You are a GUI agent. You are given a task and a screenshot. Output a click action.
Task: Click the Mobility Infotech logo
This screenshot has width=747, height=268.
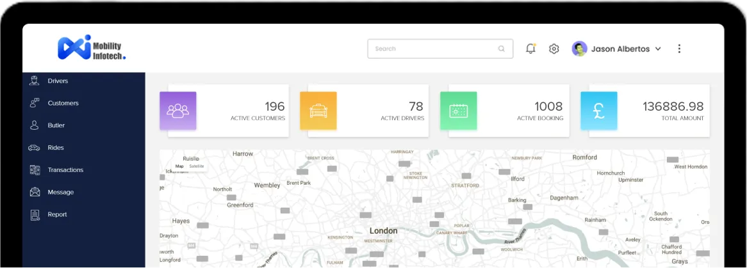92,48
